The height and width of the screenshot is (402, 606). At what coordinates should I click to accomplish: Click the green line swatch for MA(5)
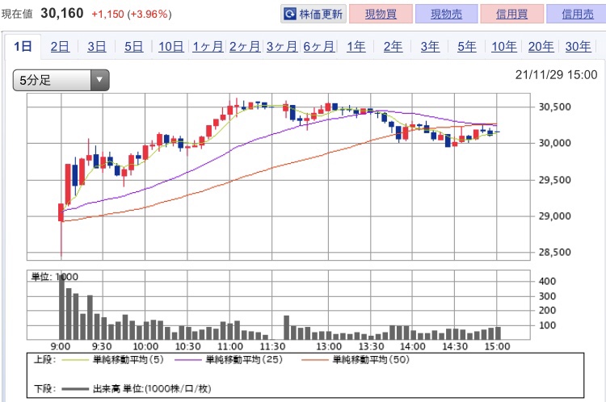point(75,360)
